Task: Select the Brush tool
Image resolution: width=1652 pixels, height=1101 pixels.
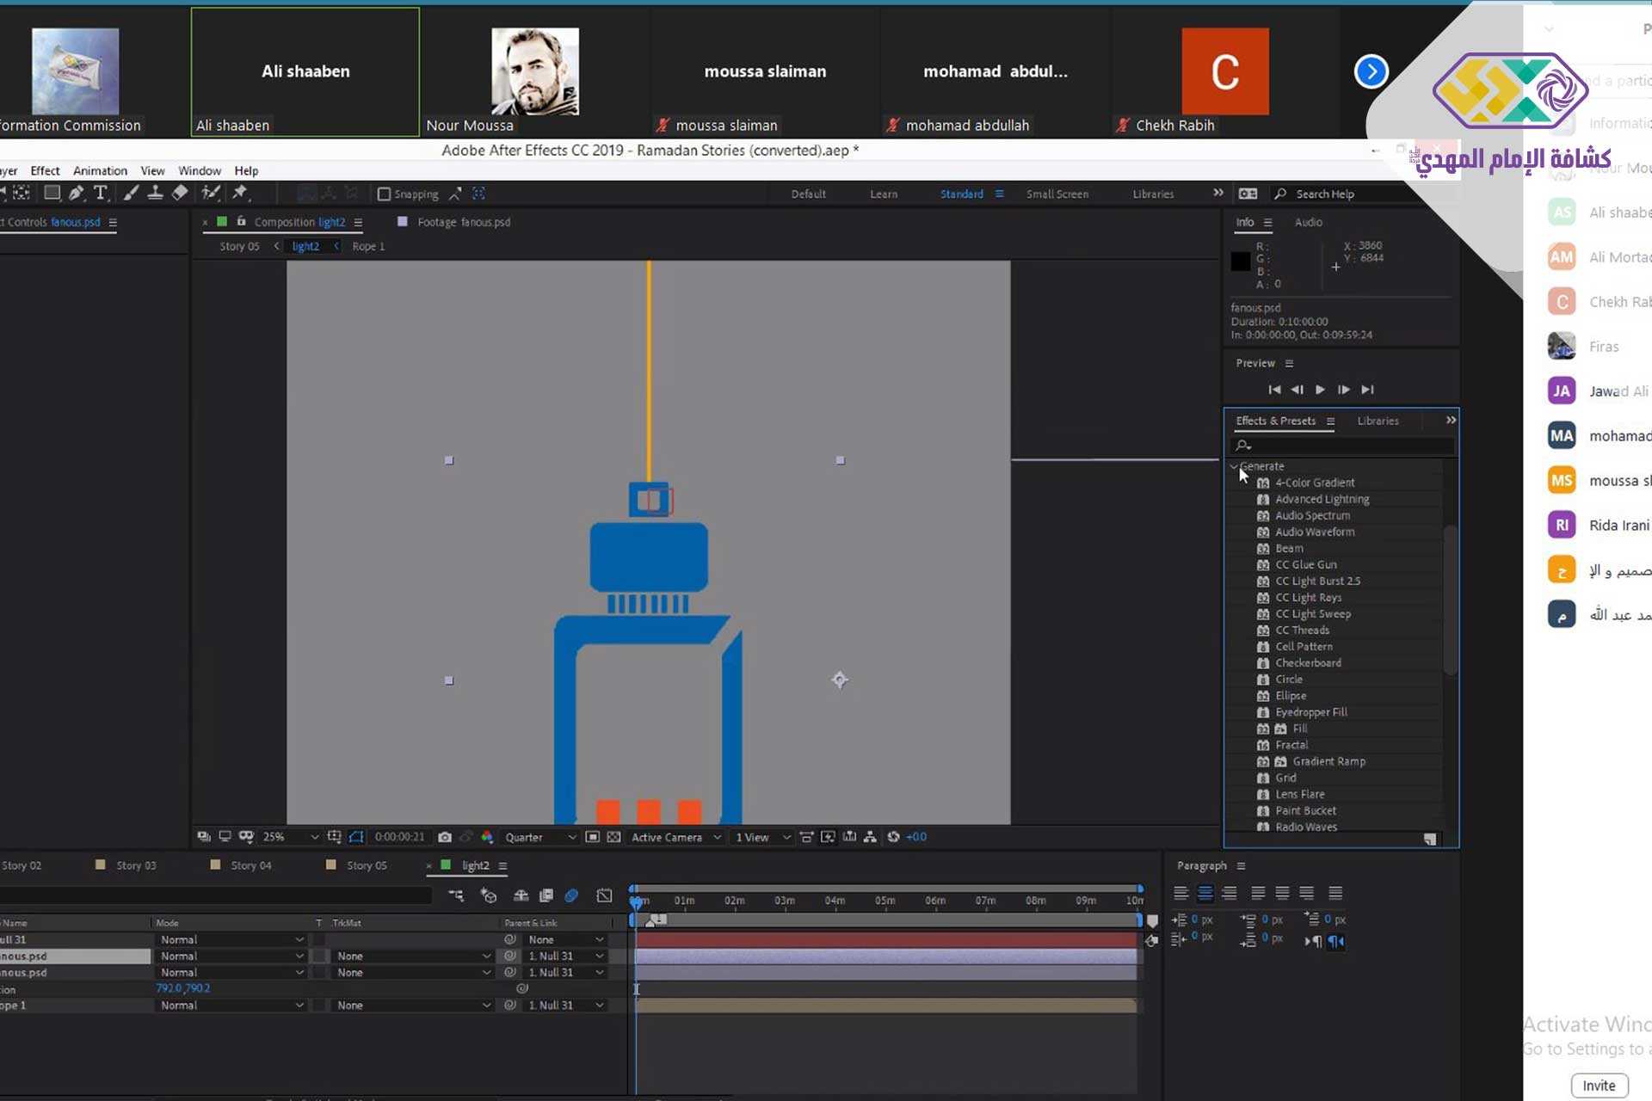Action: (x=131, y=194)
